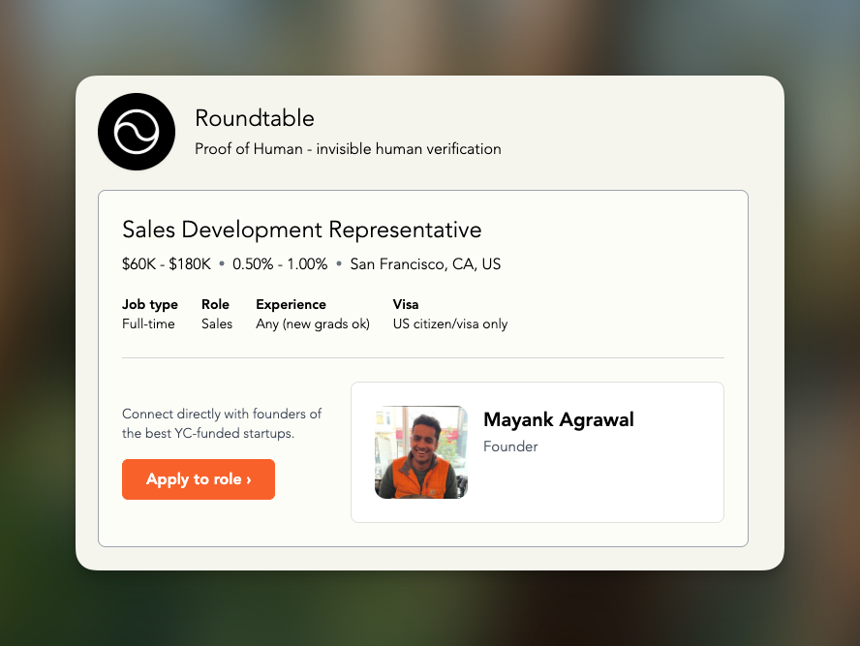Click the Founder title under Mayank Agrawal
The image size is (860, 646).
[x=510, y=446]
